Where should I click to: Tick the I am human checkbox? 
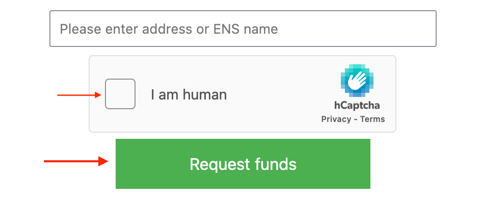(120, 94)
